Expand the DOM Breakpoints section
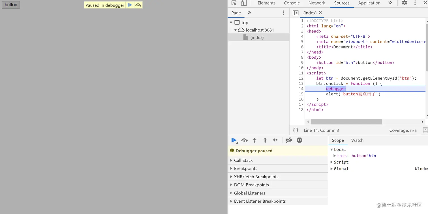The height and width of the screenshot is (214, 428). (278, 185)
